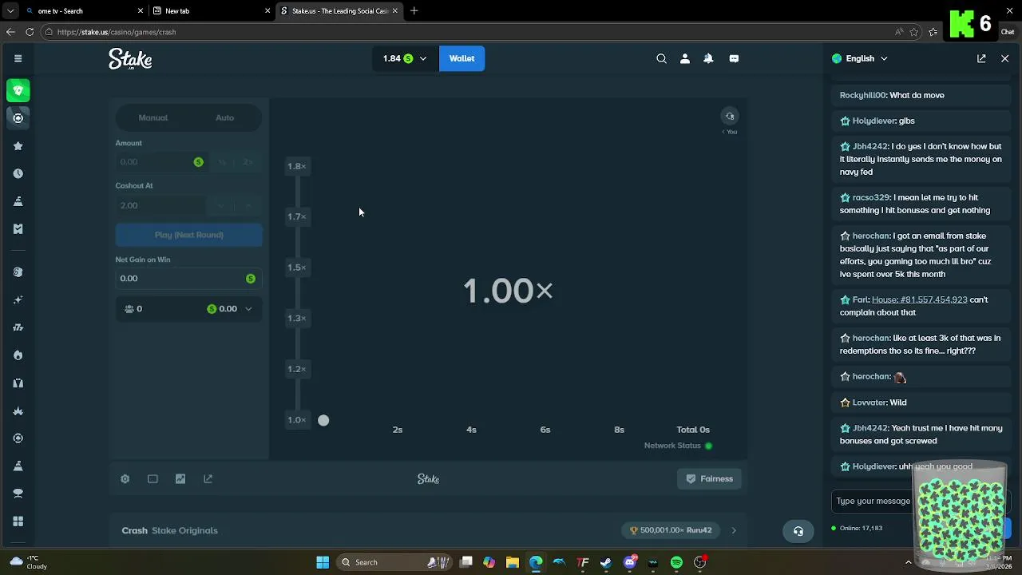
Task: Click the Amount input field
Action: point(160,162)
